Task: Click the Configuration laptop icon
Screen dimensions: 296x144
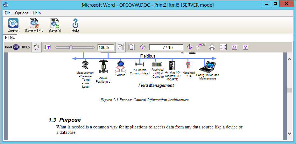Action: 208,67
